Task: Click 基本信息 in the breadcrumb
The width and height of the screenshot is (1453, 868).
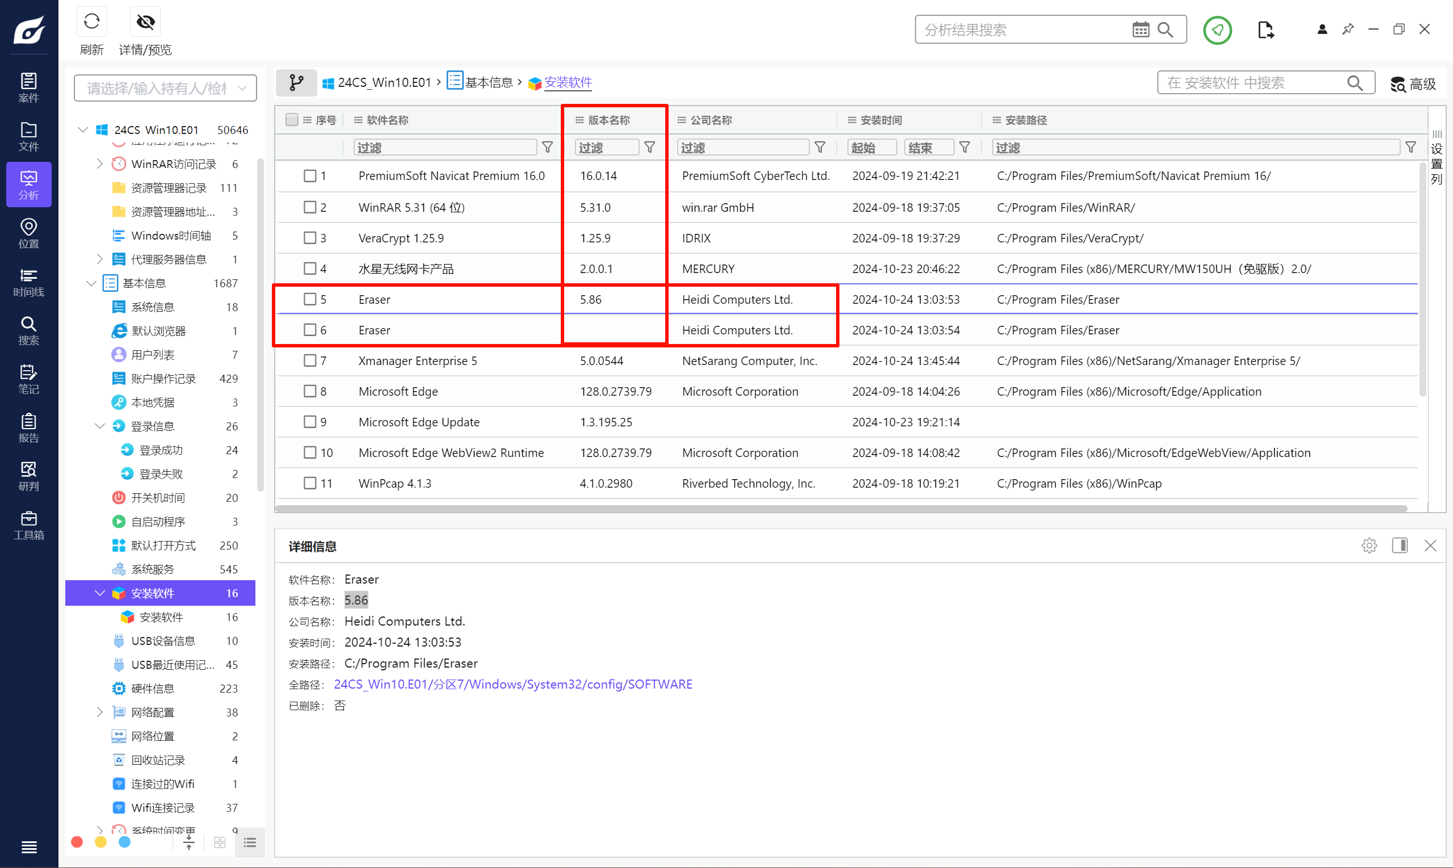Action: 488,82
